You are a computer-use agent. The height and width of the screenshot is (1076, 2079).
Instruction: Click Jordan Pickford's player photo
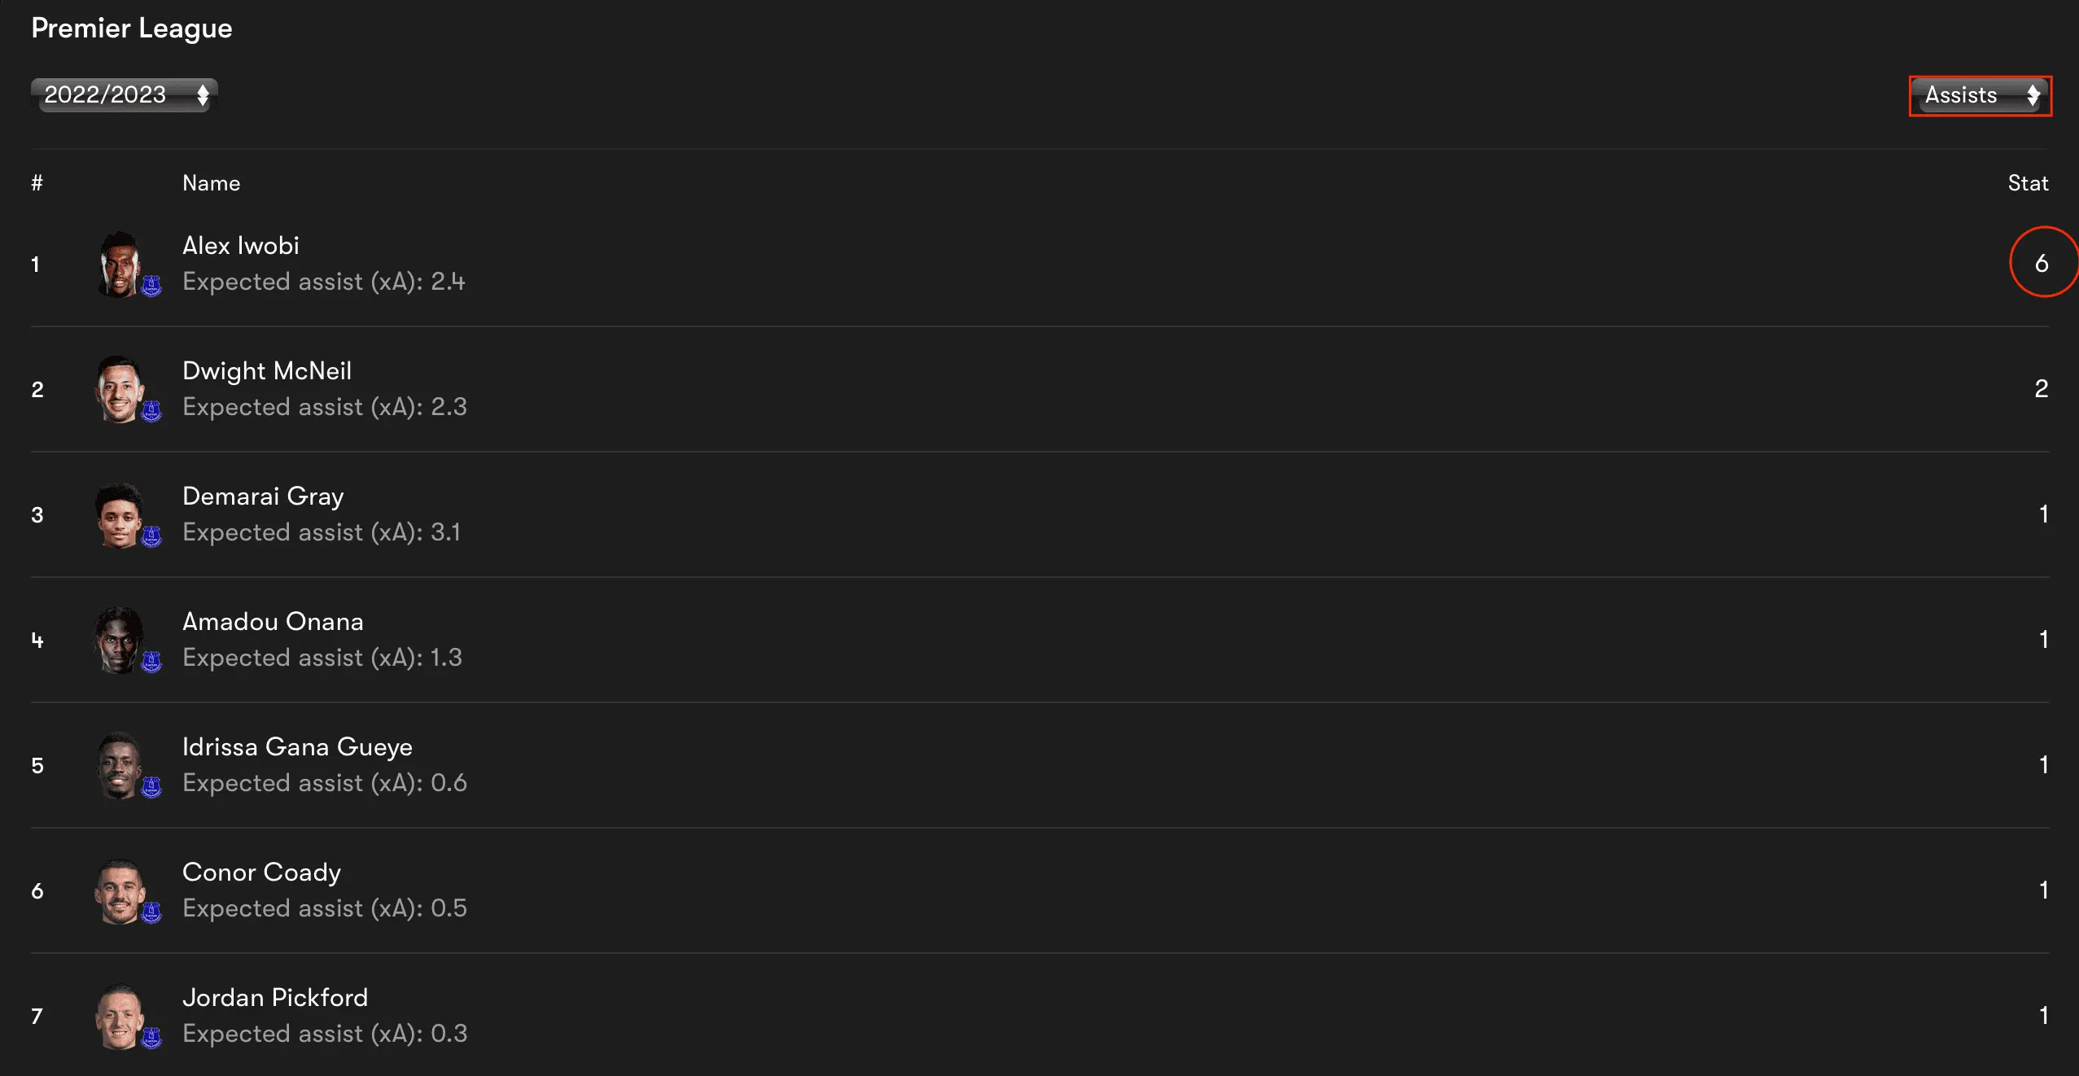[x=120, y=1016]
